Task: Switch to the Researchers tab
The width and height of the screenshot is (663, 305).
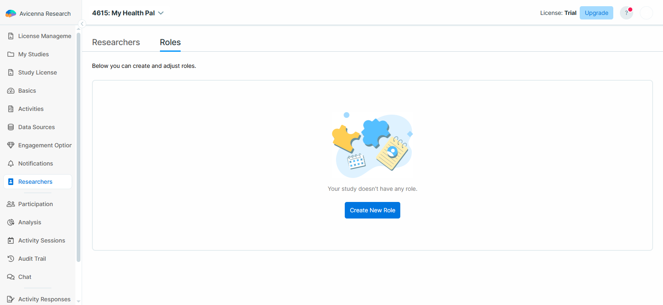Action: pyautogui.click(x=116, y=42)
